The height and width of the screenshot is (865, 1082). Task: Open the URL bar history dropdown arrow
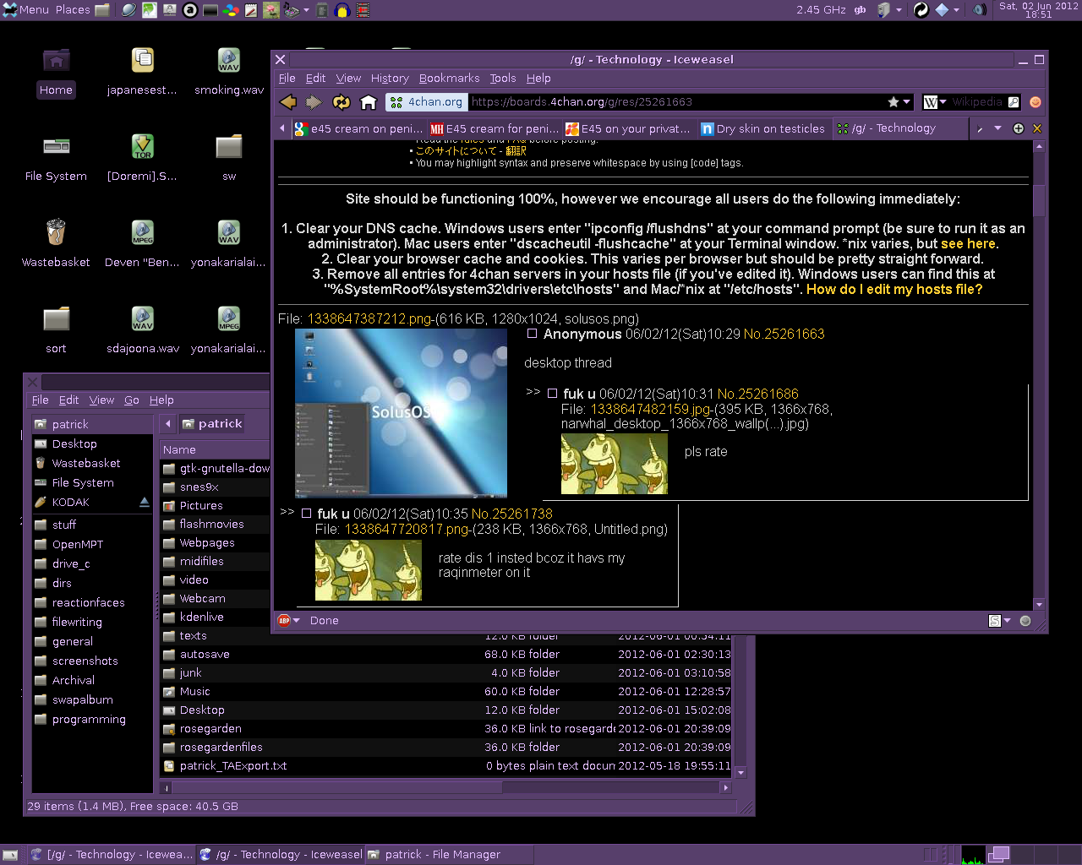click(x=907, y=102)
